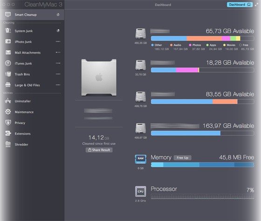Click the '8 GB' memory size label
The image size is (261, 221).
click(x=140, y=168)
